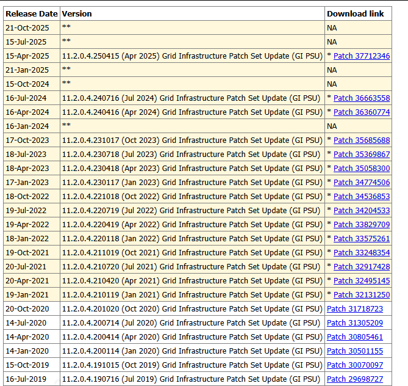Open Patch 31718723 download link
Image resolution: width=408 pixels, height=386 pixels.
point(355,310)
